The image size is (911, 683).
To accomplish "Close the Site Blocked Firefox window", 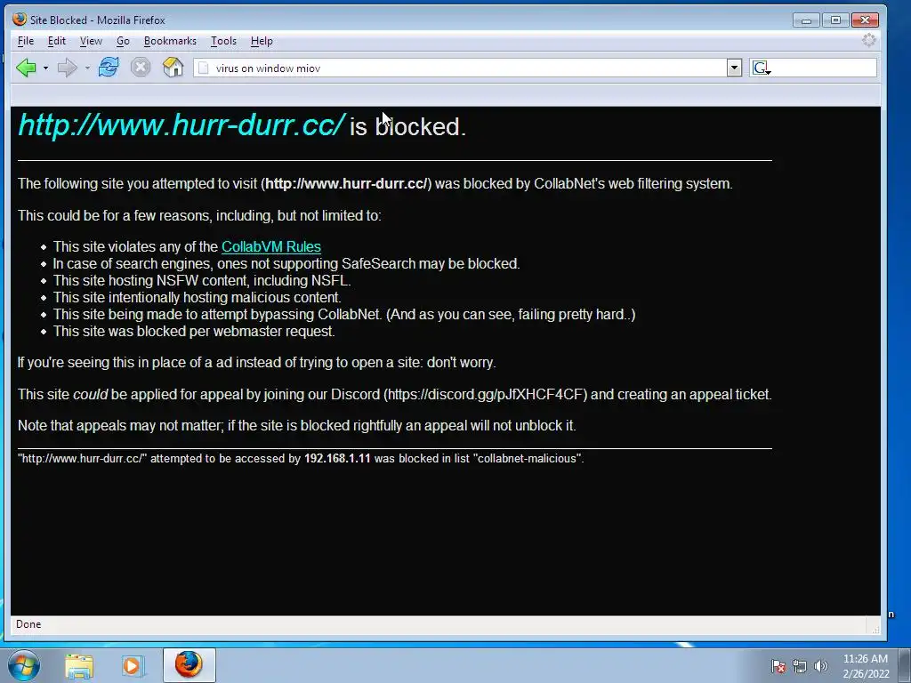I will click(x=865, y=20).
